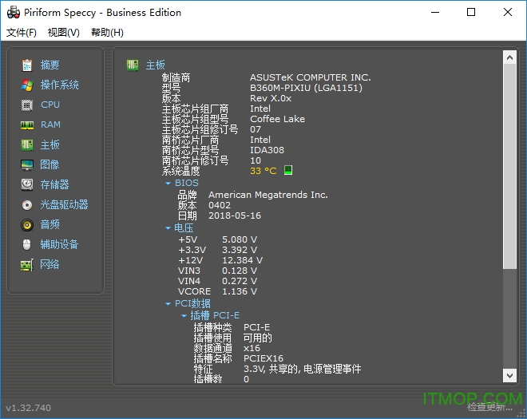This screenshot has width=527, height=419.
Task: Click the Rev X.0x version value
Action: 271,98
